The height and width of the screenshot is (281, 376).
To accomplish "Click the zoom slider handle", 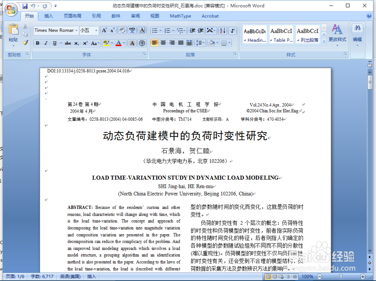I will click(341, 277).
